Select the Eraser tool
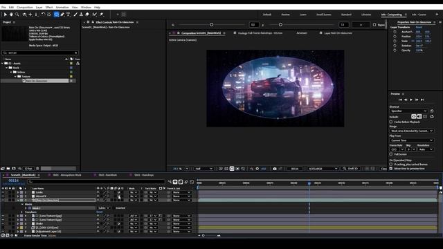This screenshot has height=249, width=443. 87,15
